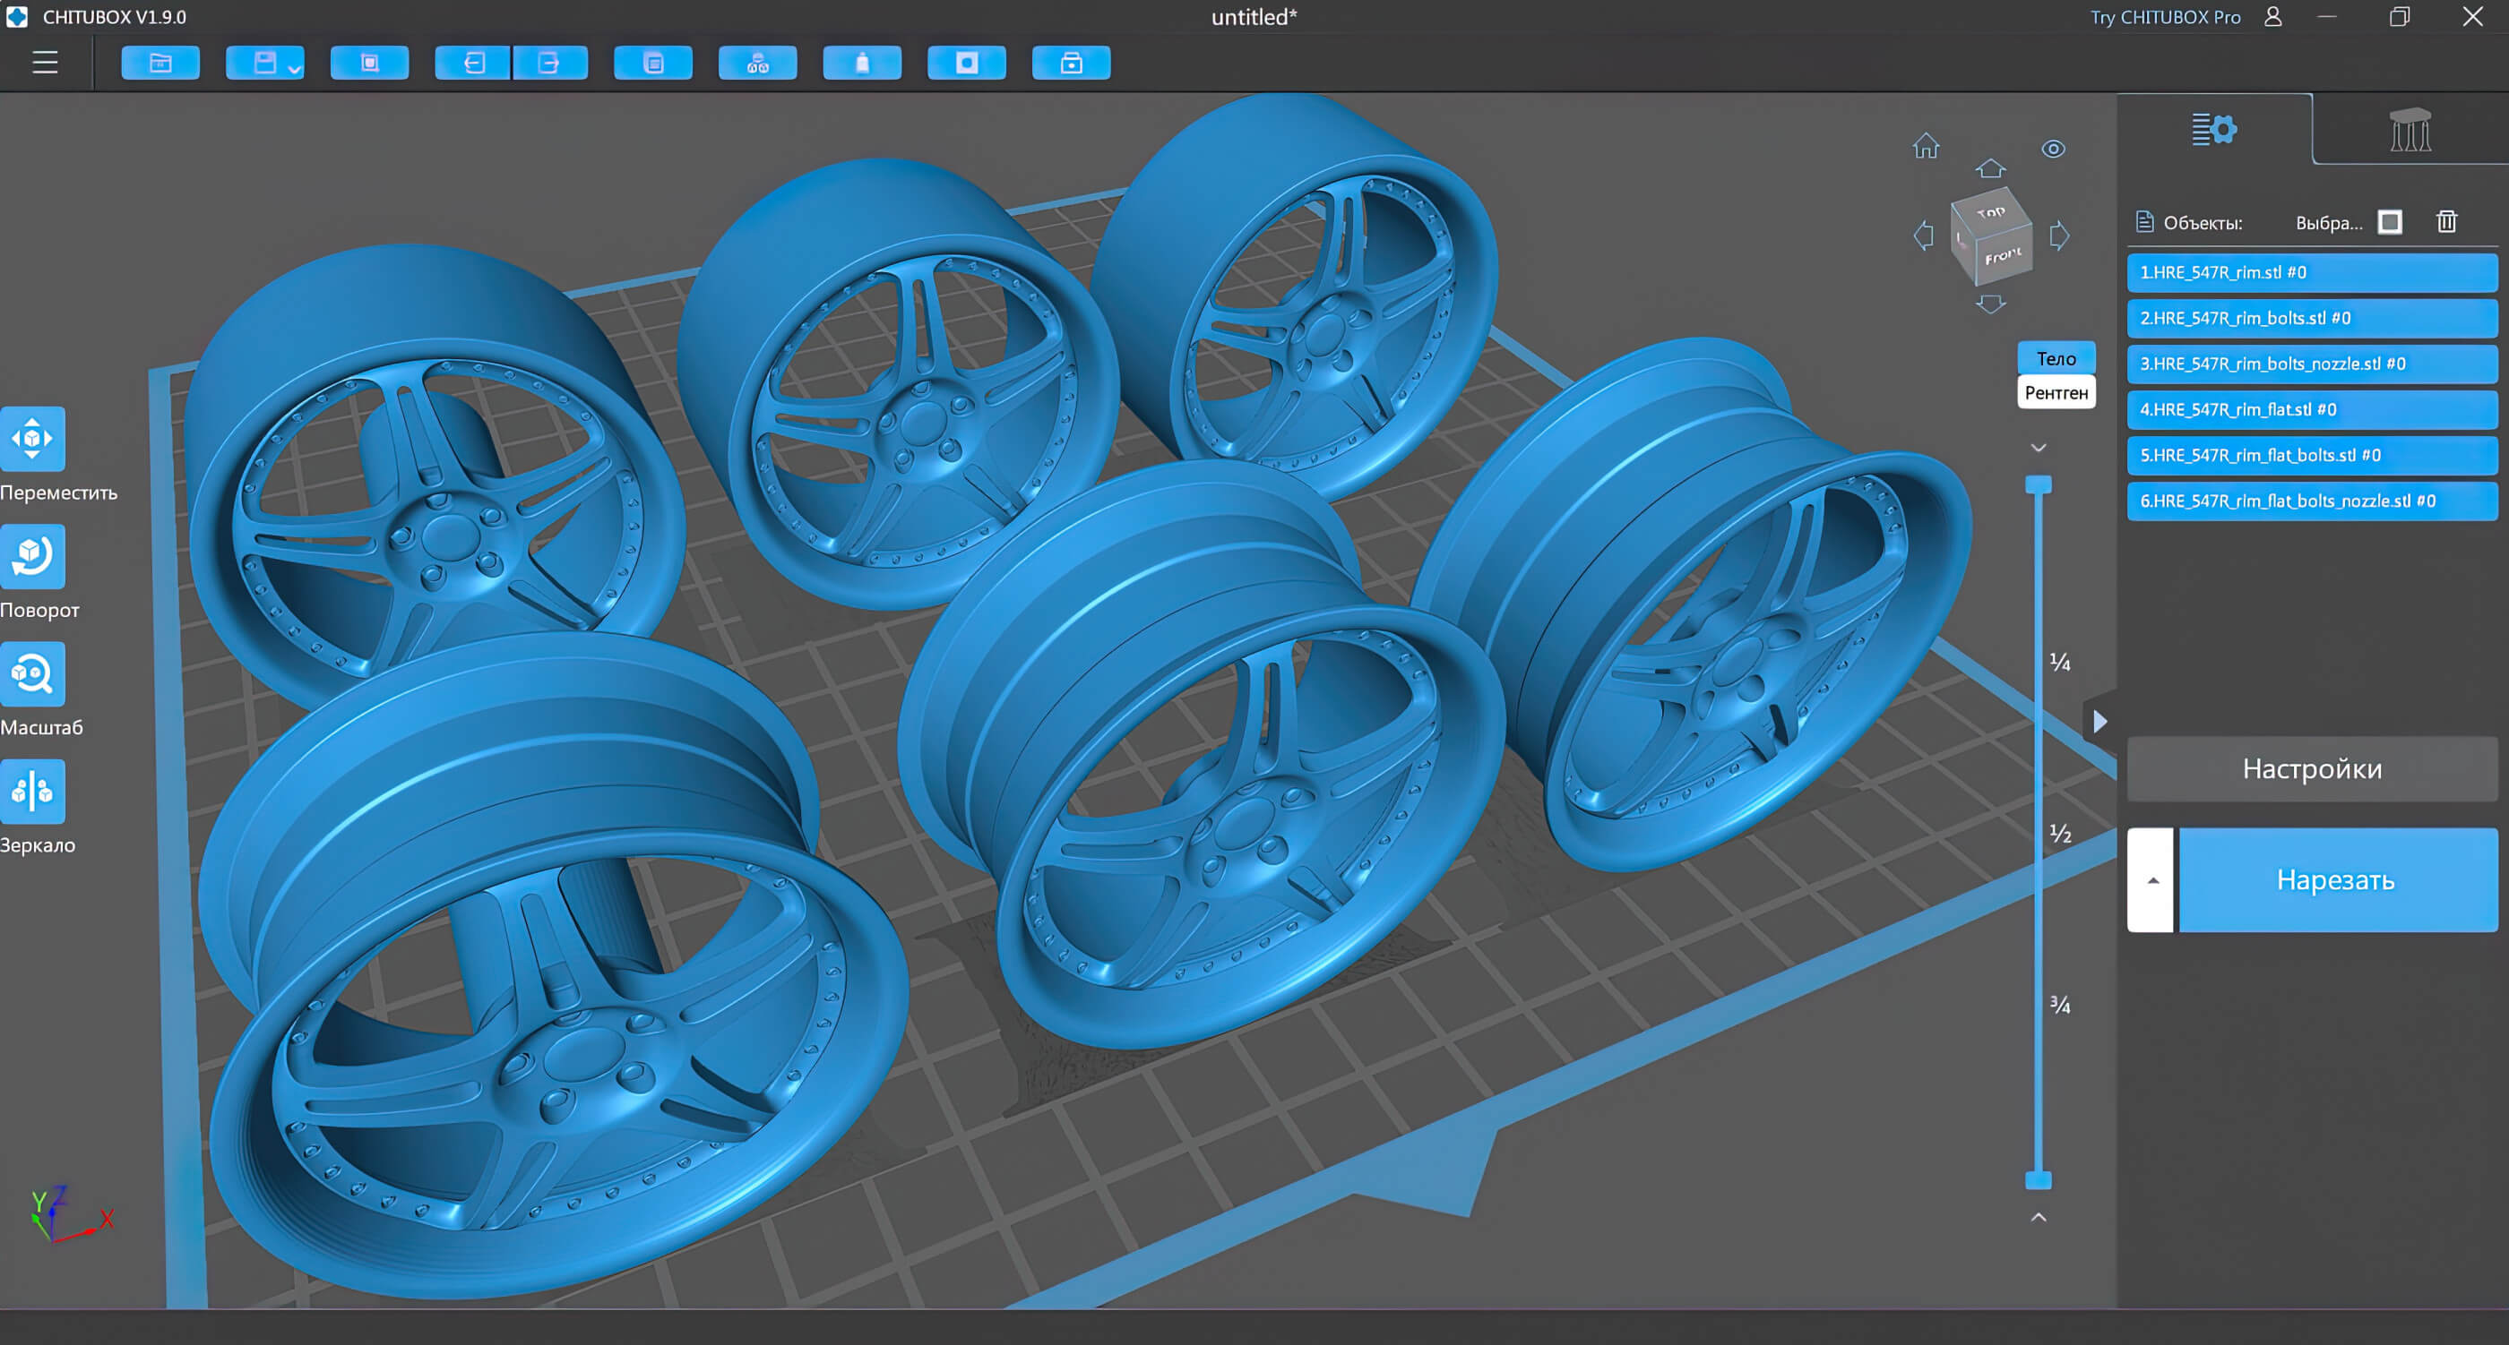Viewport: 2509px width, 1345px height.
Task: Rotate view up with top arrow
Action: coord(1990,168)
